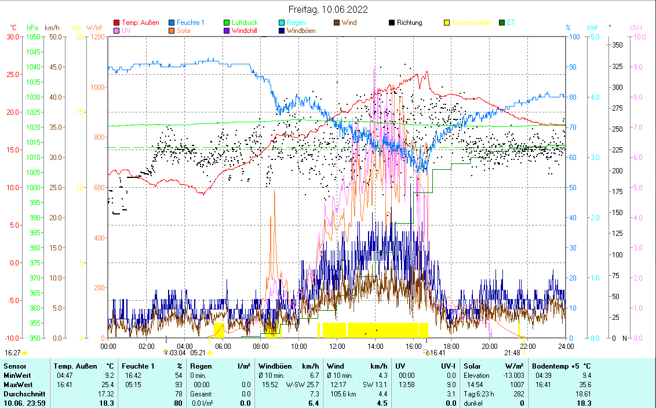The height and width of the screenshot is (408, 656).
Task: Pick the dark green ET legend swatch
Action: pyautogui.click(x=502, y=23)
